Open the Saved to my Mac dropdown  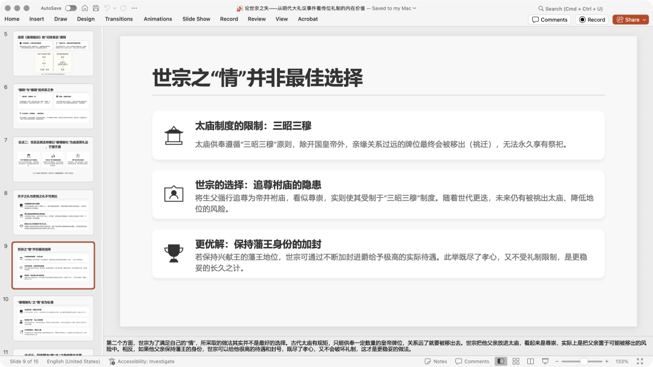(394, 8)
